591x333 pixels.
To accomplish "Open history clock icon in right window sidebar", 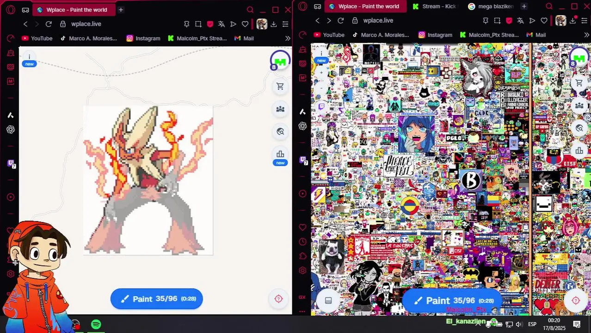I will tap(302, 241).
